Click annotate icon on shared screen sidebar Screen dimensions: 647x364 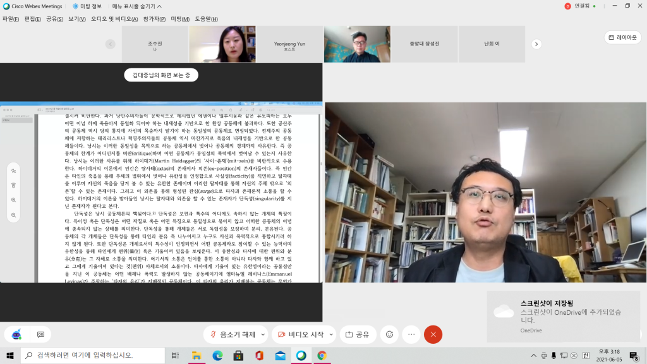[x=14, y=171]
